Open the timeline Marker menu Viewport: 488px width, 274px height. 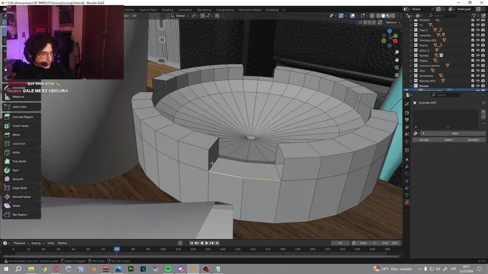click(x=63, y=243)
